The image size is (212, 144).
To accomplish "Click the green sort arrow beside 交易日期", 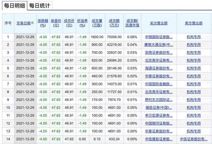I will 32,23.
